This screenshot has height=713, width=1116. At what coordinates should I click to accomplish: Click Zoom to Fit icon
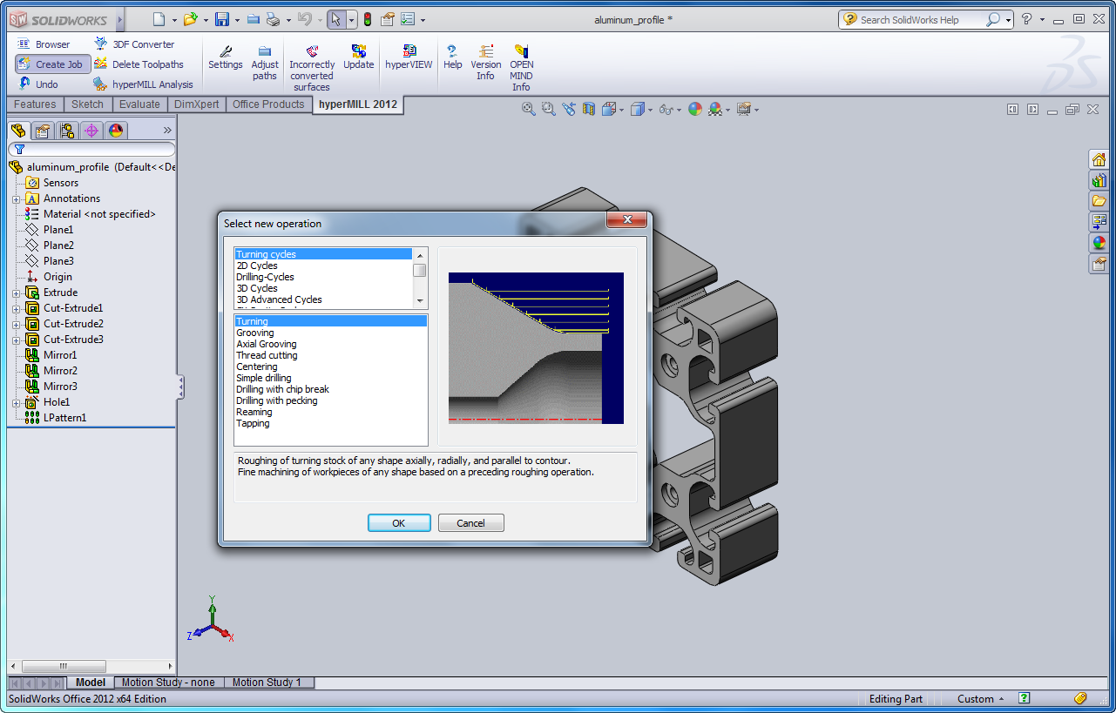(x=528, y=109)
